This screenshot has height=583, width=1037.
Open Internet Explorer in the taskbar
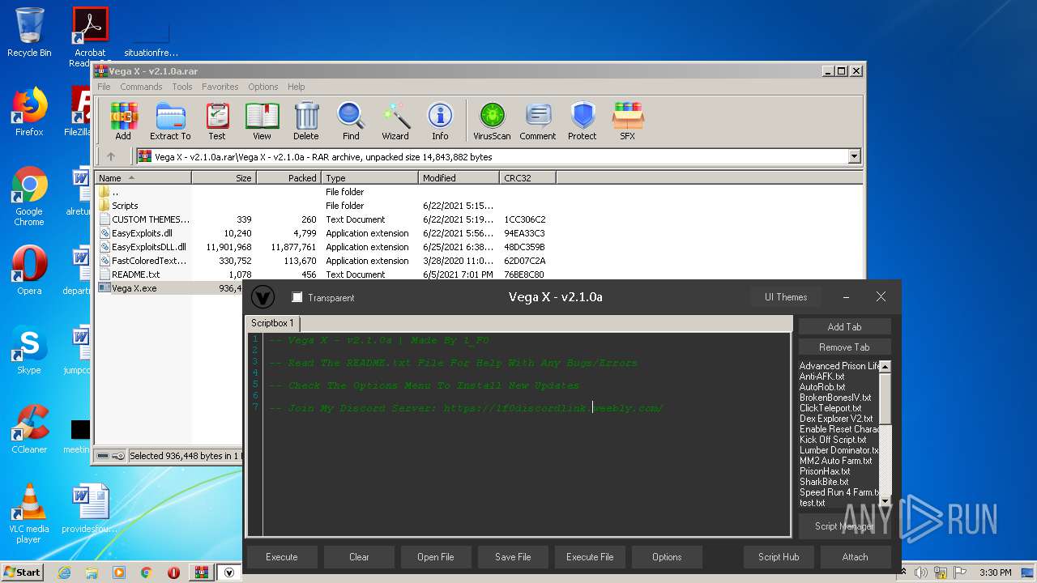pyautogui.click(x=65, y=572)
